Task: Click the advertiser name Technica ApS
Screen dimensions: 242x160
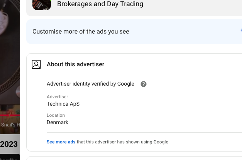Action: click(63, 104)
